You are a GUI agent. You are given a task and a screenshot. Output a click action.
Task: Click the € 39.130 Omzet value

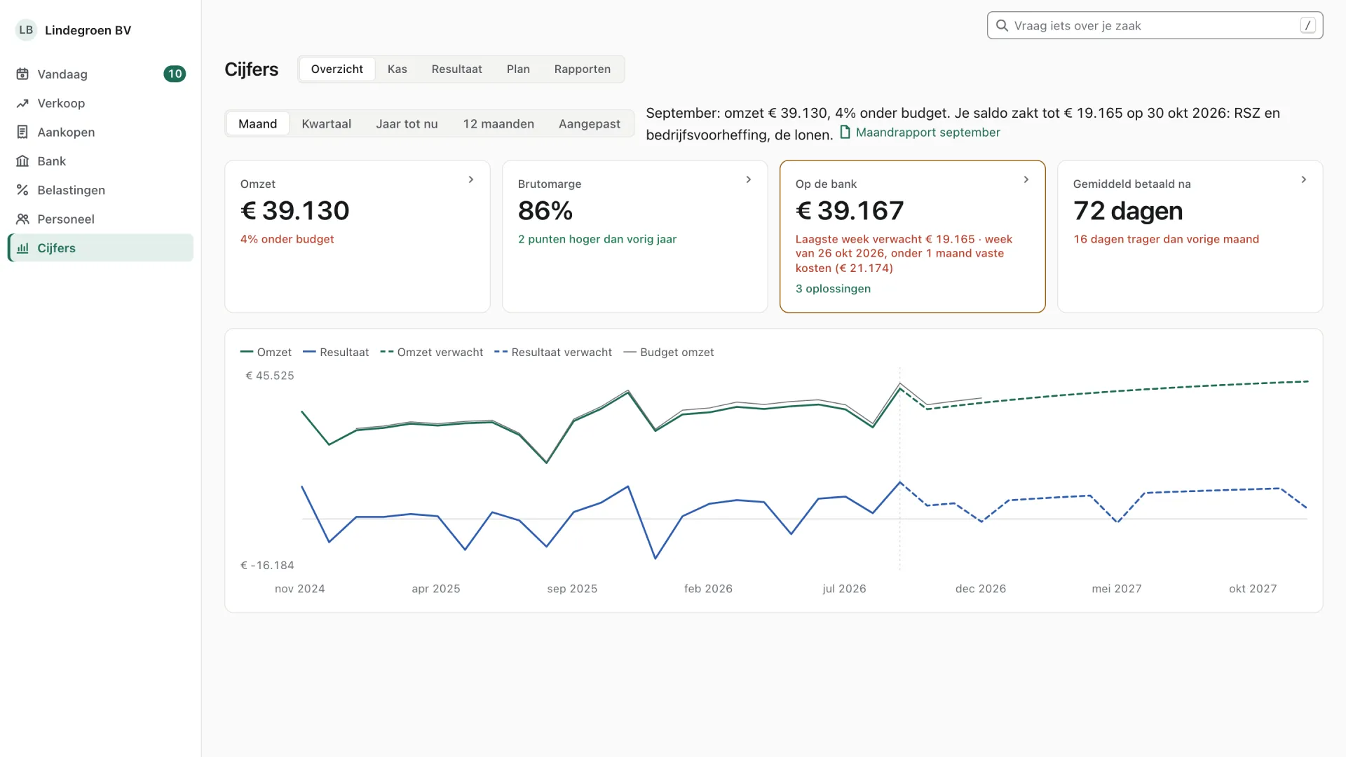294,210
